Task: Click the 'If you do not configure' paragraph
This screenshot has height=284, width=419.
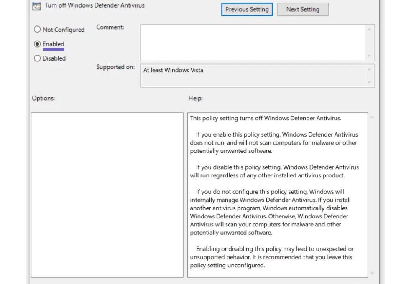Action: click(x=271, y=212)
